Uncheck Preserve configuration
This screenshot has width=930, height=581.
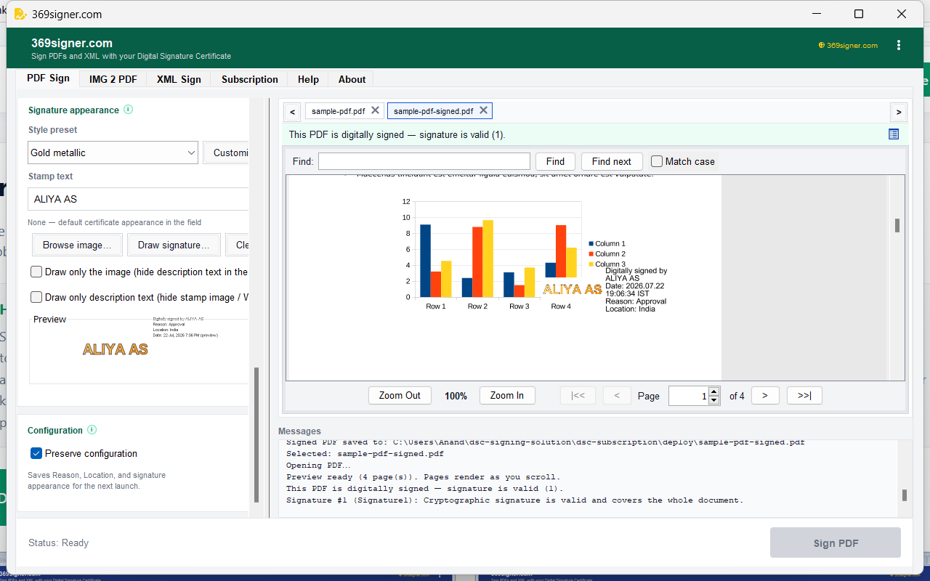coord(36,453)
